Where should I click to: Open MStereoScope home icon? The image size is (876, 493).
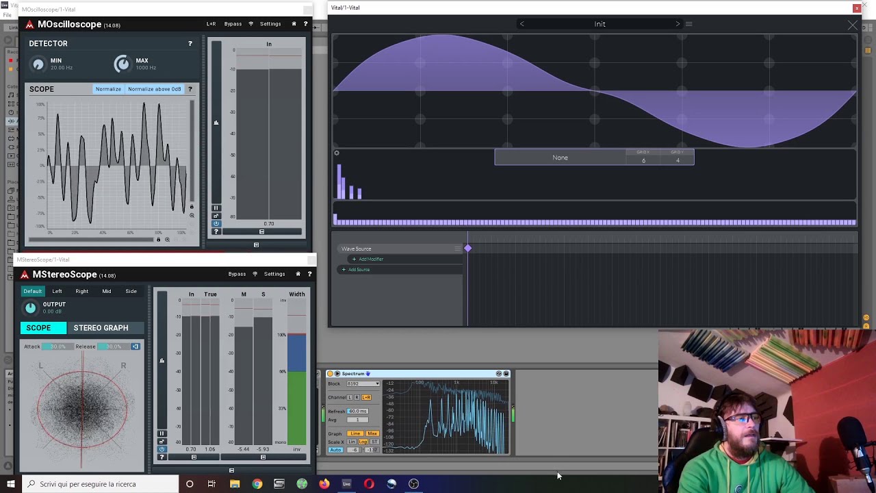[298, 274]
